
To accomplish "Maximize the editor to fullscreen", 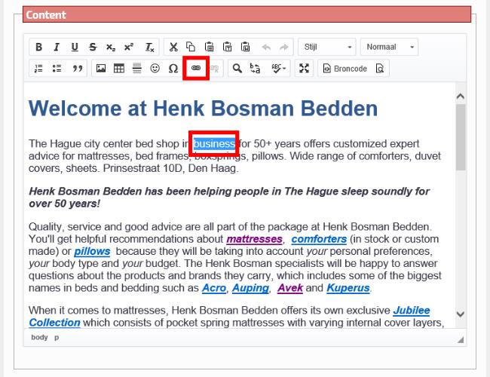I will tap(304, 68).
